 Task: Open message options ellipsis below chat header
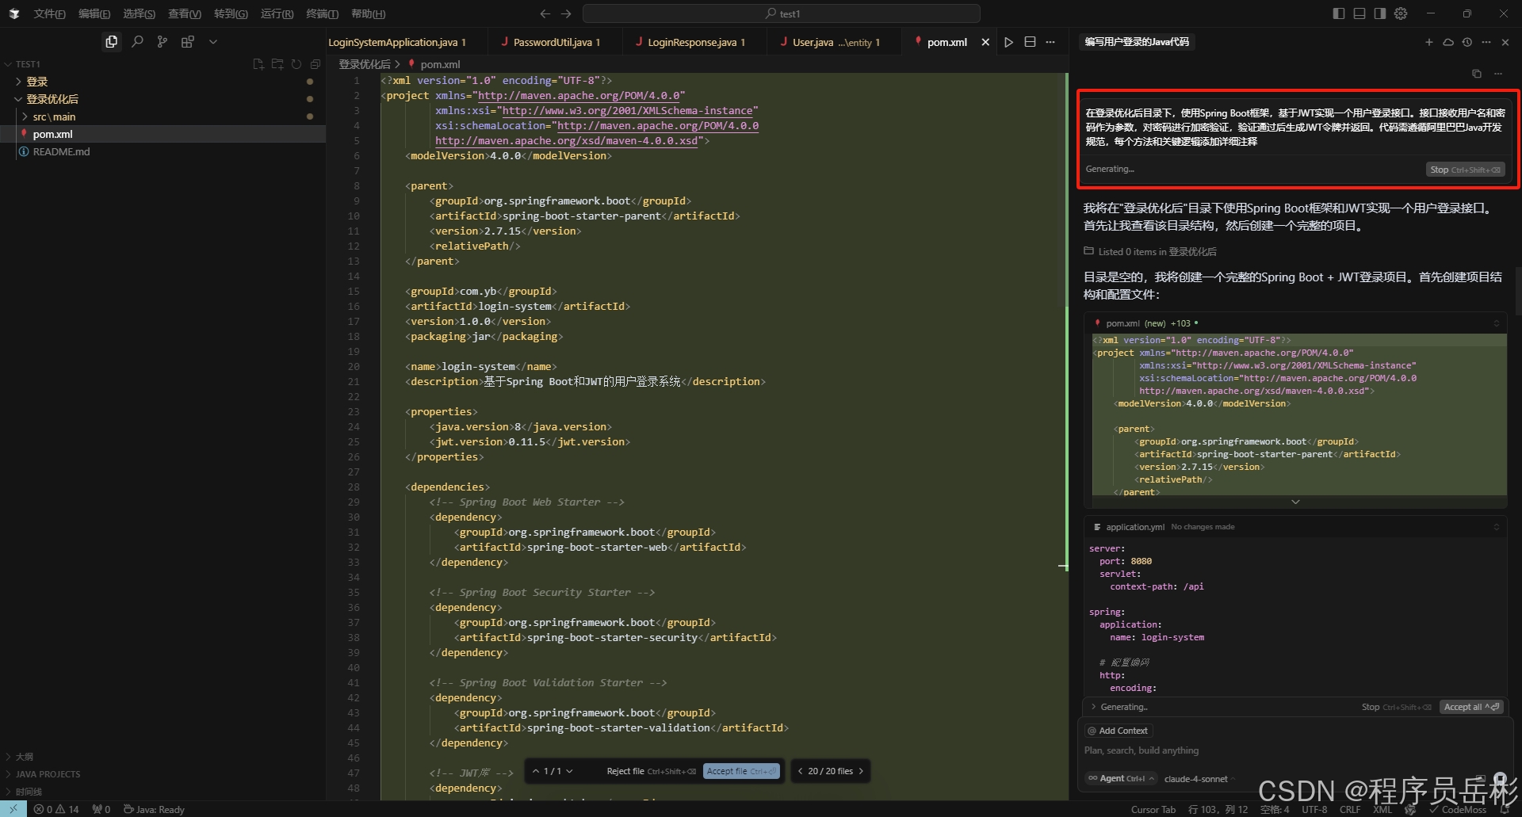coord(1498,74)
